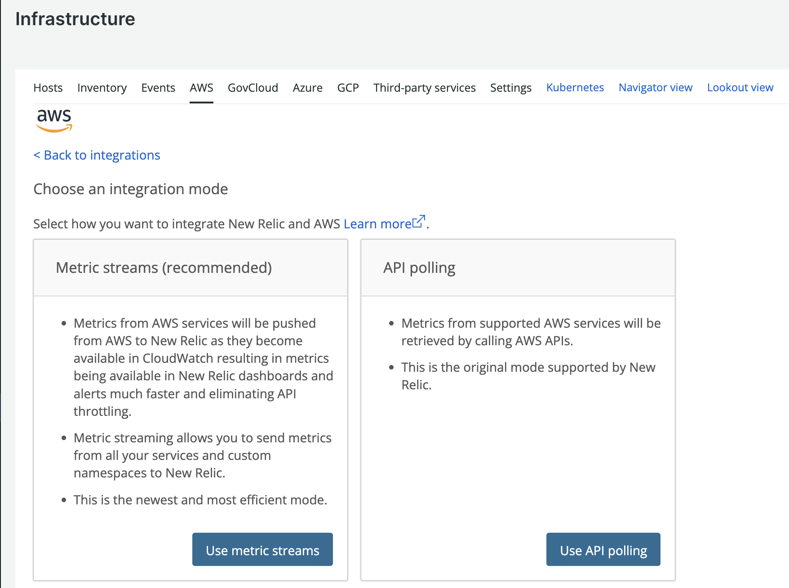Open the Navigator view
The width and height of the screenshot is (789, 588).
tap(655, 87)
